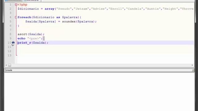Click $saida[$palavra] on line 5
This screenshot has height=111, width=198.
[x=41, y=22]
